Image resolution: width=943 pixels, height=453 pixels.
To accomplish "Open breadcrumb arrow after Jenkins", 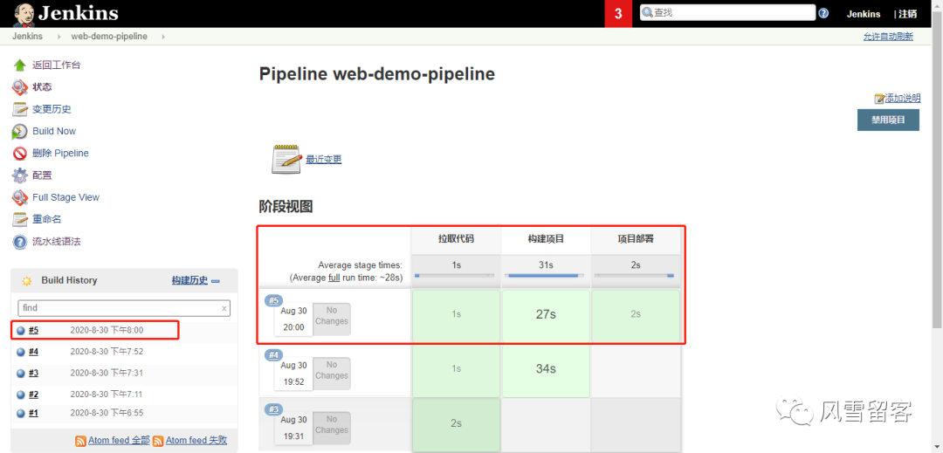I will tap(59, 37).
